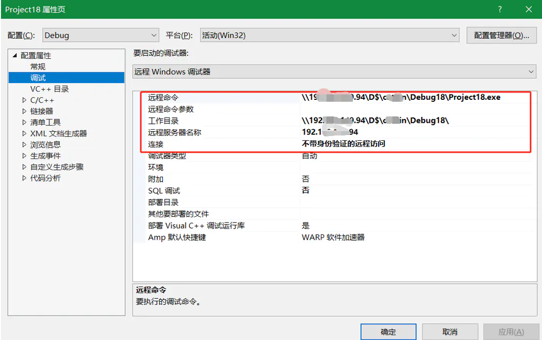Edit the 工作目录 Debug18 path value
542x340 pixels.
pyautogui.click(x=375, y=120)
